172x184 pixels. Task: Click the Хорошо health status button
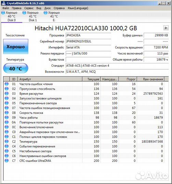pyautogui.click(x=16, y=46)
